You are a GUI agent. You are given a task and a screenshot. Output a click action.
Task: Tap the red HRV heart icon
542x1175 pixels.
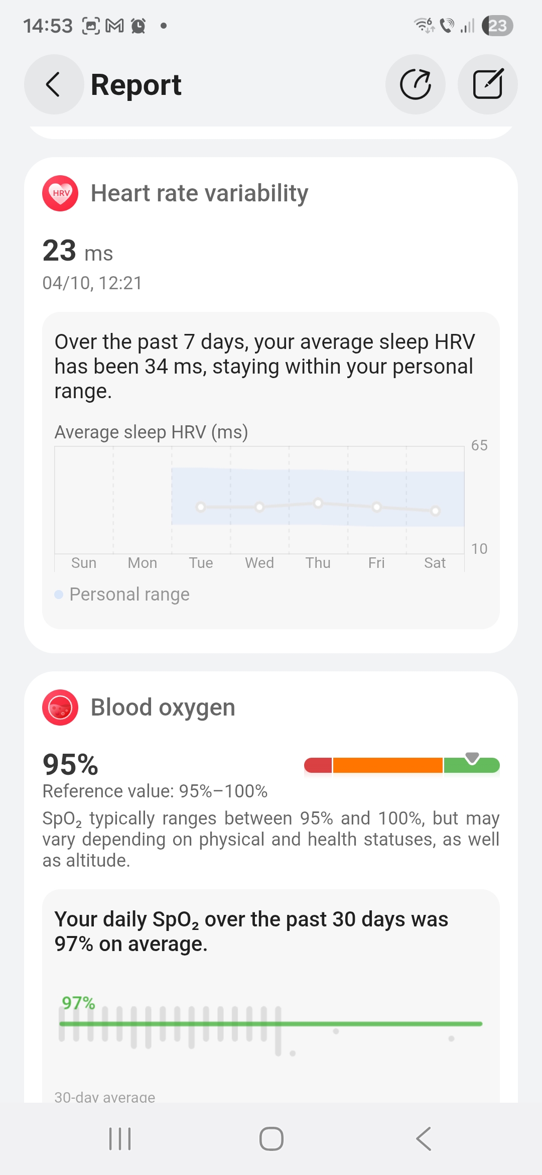coord(60,193)
